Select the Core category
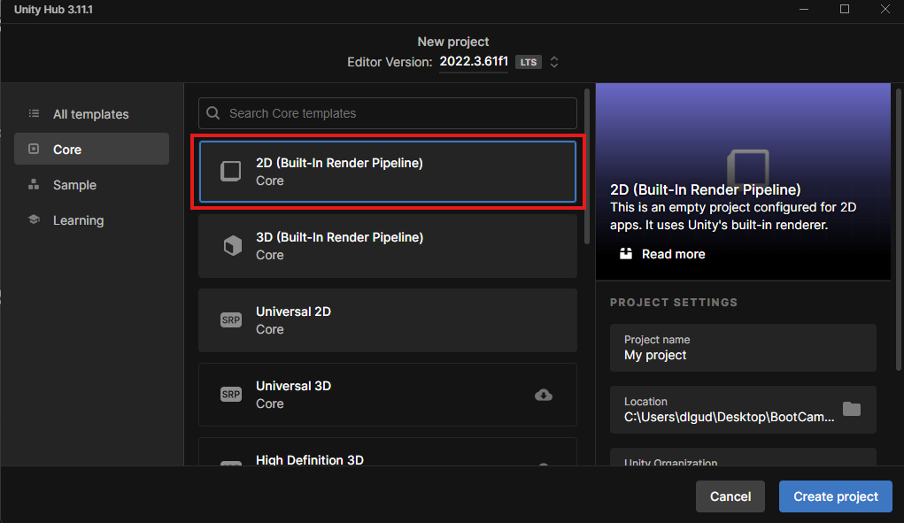Image resolution: width=904 pixels, height=523 pixels. pyautogui.click(x=92, y=150)
